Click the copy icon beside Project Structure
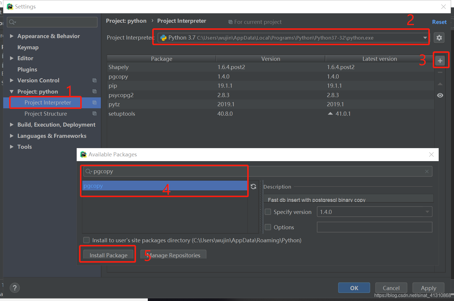Screen dimensions: 454x301 (x=94, y=114)
